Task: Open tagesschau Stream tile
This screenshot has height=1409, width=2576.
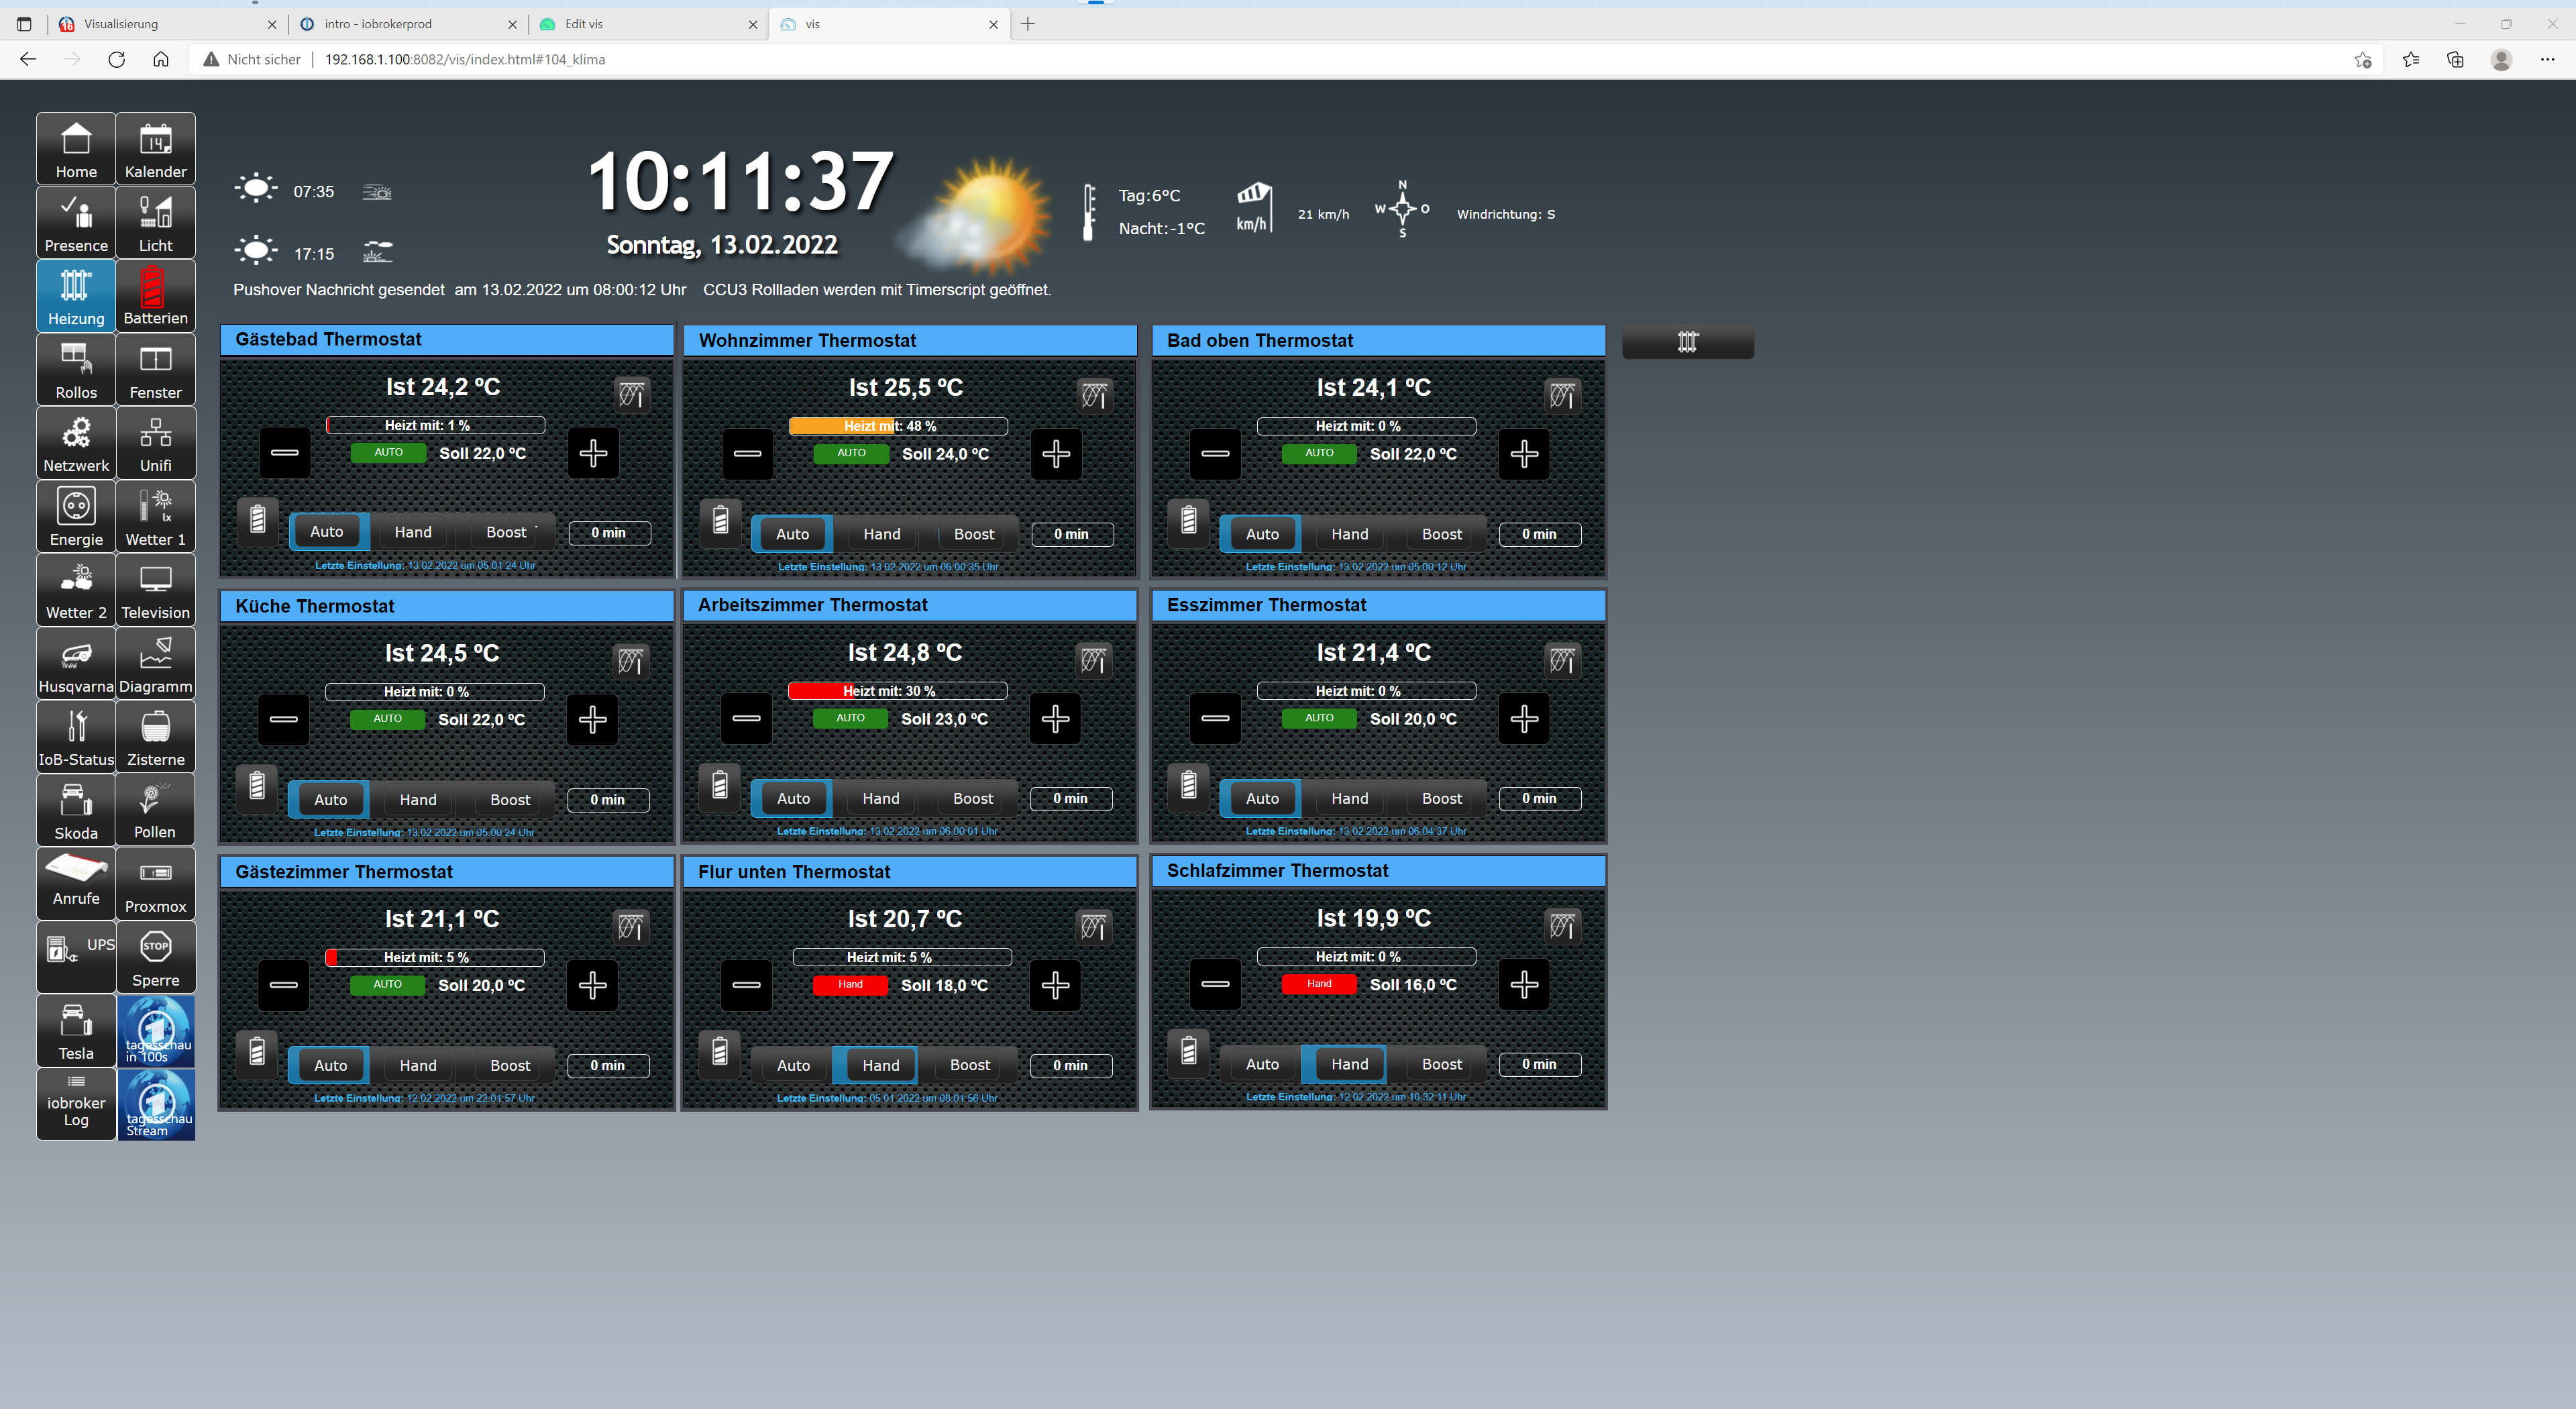Action: [157, 1105]
